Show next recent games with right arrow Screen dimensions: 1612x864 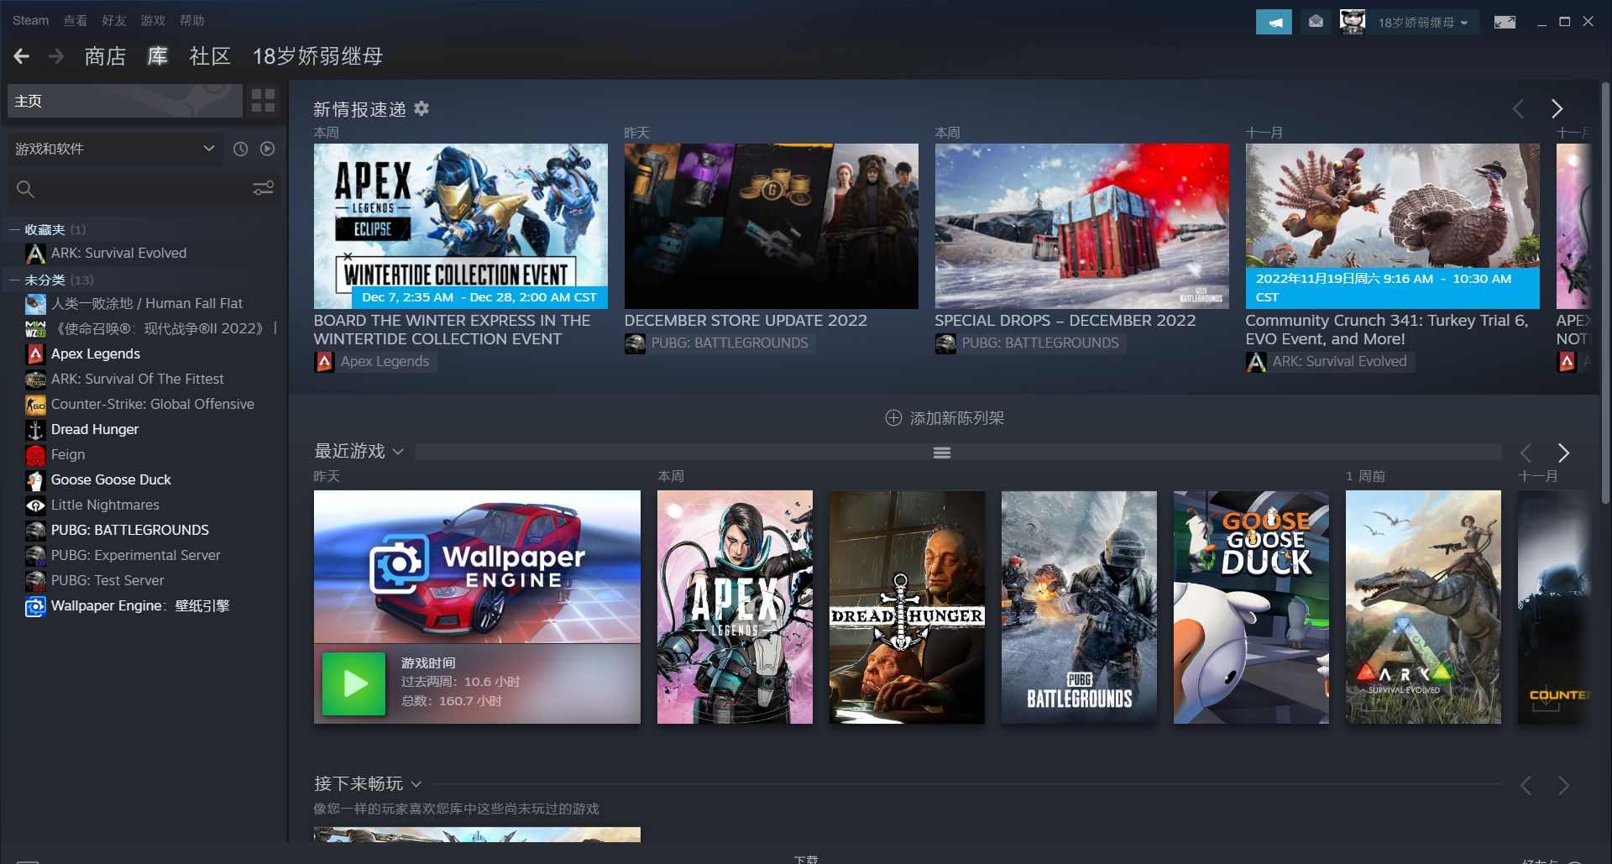pyautogui.click(x=1563, y=453)
